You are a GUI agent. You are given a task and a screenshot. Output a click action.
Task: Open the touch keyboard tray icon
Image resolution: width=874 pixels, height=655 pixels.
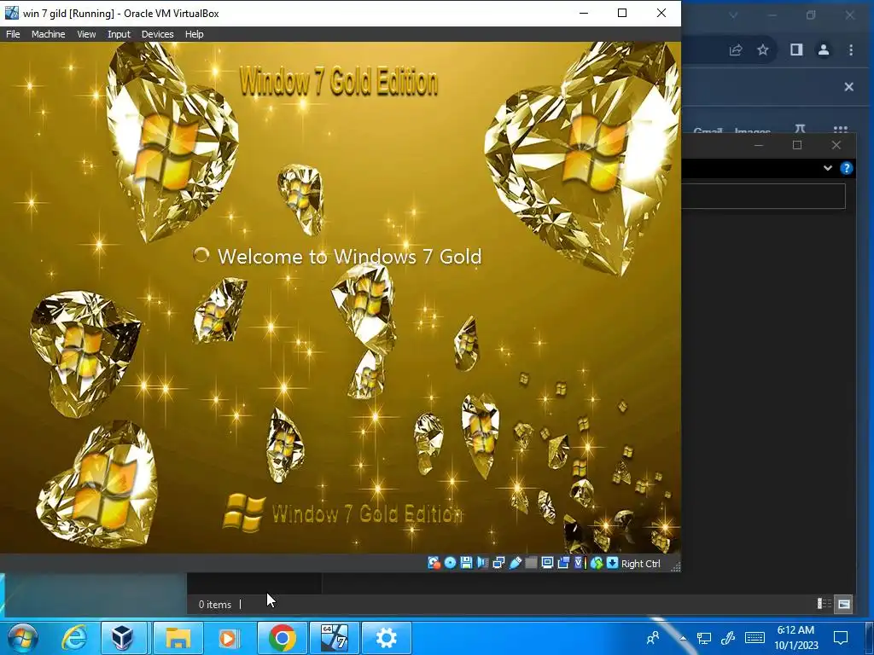(x=755, y=637)
